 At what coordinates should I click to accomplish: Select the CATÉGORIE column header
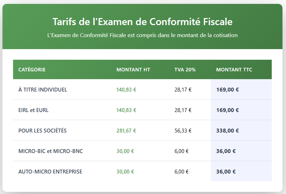pyautogui.click(x=32, y=70)
